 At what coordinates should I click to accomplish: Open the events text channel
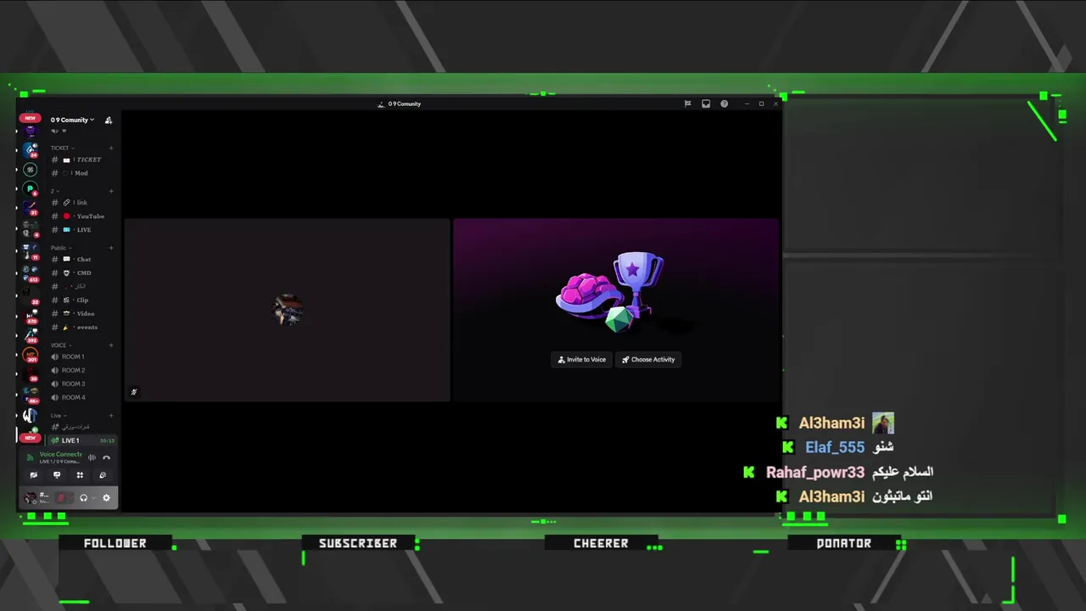81,328
